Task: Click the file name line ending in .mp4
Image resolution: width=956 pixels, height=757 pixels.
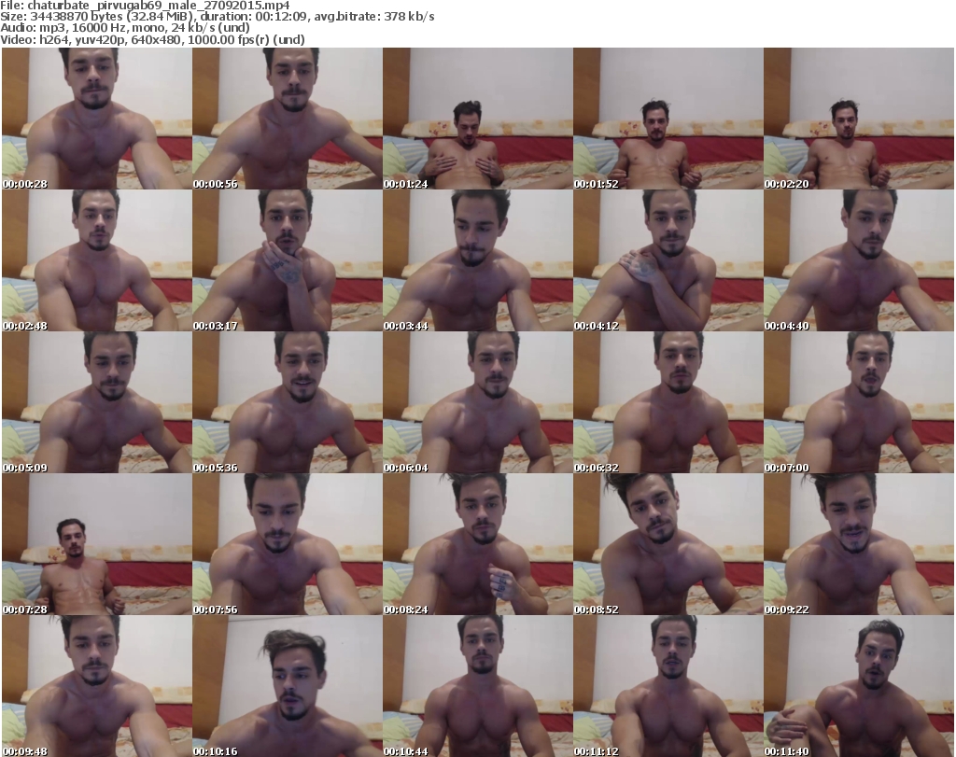Action: (145, 6)
